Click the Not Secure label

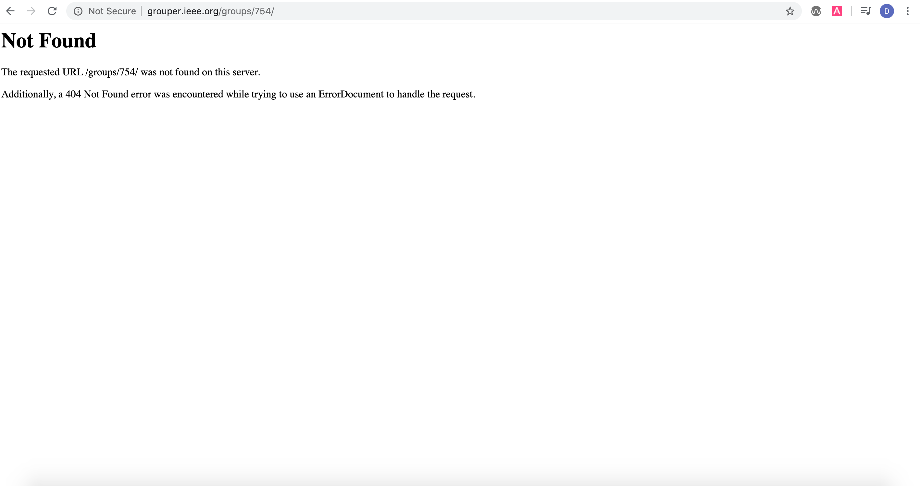pyautogui.click(x=112, y=11)
